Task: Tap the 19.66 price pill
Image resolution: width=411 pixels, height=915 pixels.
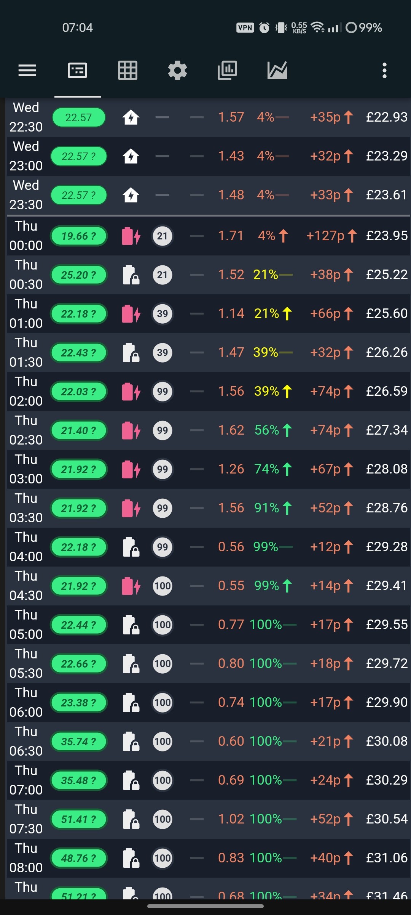Action: click(79, 236)
